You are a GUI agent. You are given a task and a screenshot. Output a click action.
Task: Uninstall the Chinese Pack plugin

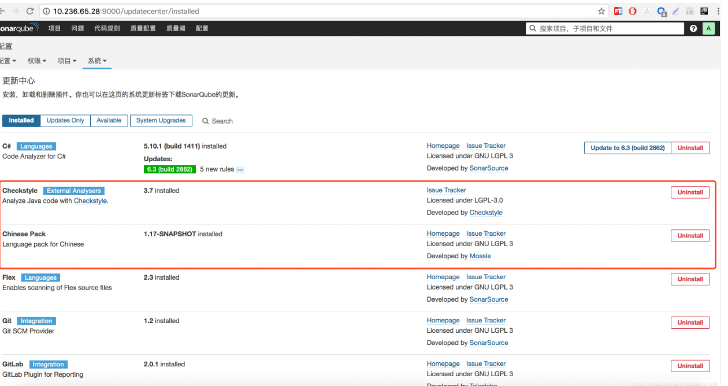(690, 236)
